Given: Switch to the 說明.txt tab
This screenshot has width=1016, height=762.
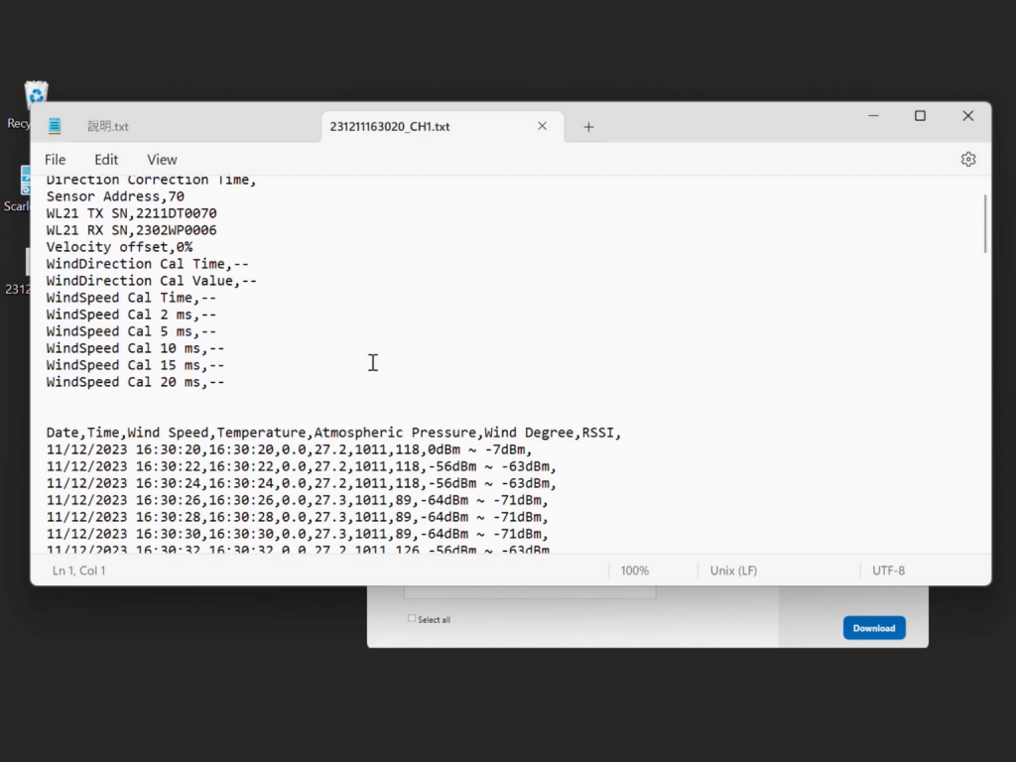Looking at the screenshot, I should click(x=108, y=126).
